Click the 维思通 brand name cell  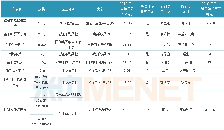coord(165,54)
